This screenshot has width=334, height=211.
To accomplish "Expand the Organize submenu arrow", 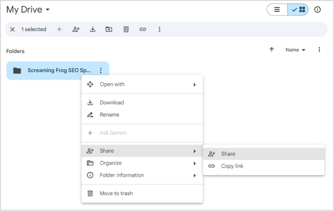I will (195, 163).
